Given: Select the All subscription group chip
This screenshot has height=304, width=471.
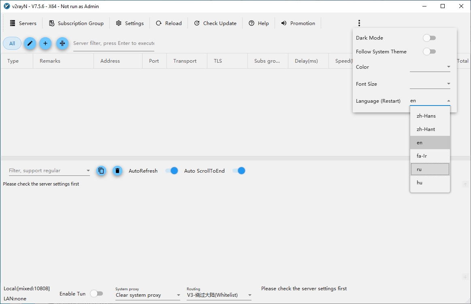Looking at the screenshot, I should (x=12, y=44).
